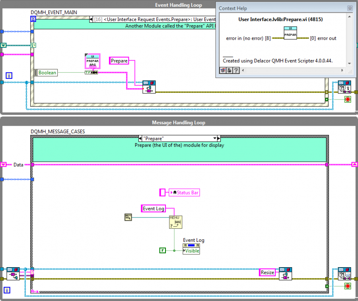This screenshot has height=301, width=358.
Task: Go to previous event case arrow
Action: click(x=91, y=19)
